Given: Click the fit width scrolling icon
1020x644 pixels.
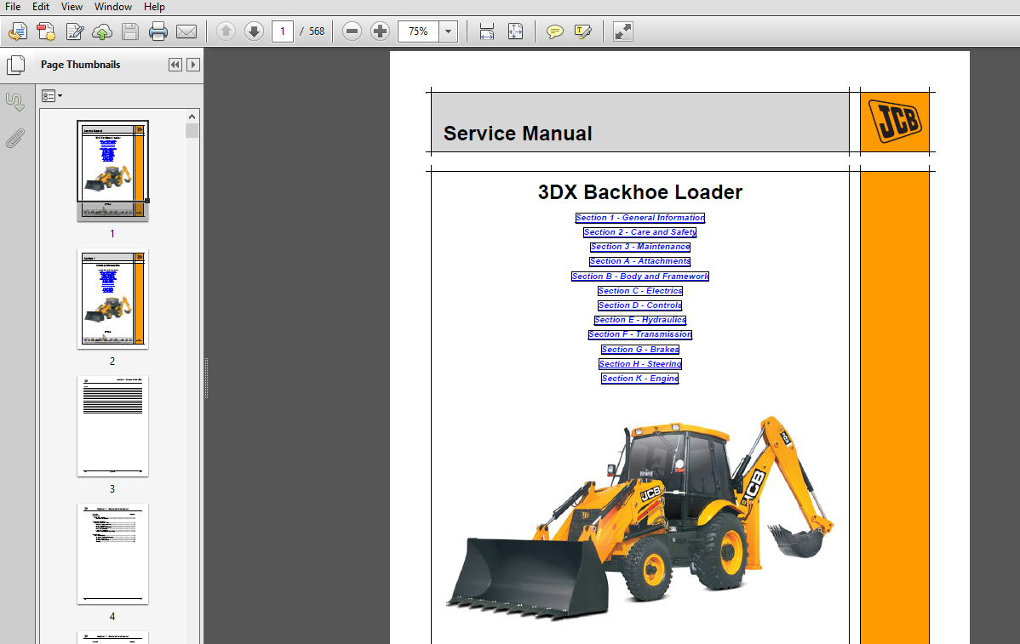Looking at the screenshot, I should [486, 31].
